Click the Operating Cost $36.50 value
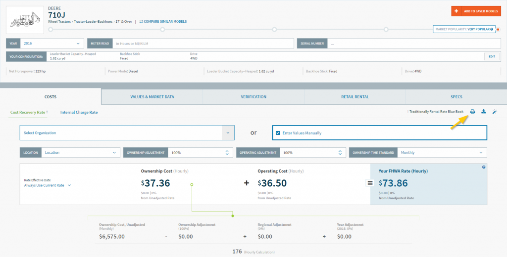The width and height of the screenshot is (507, 257). coord(272,183)
